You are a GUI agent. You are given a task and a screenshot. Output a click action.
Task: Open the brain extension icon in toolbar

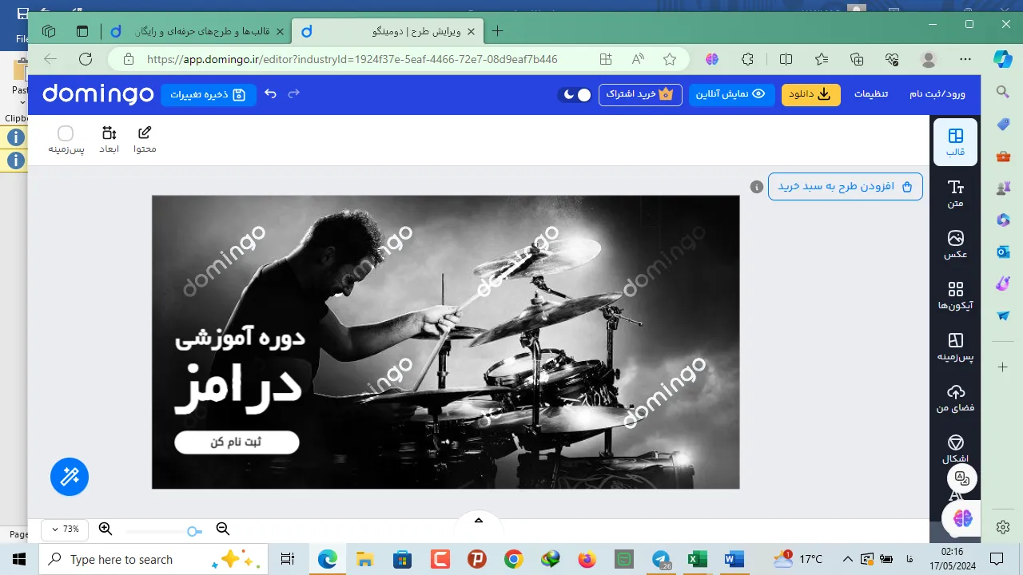pyautogui.click(x=712, y=59)
